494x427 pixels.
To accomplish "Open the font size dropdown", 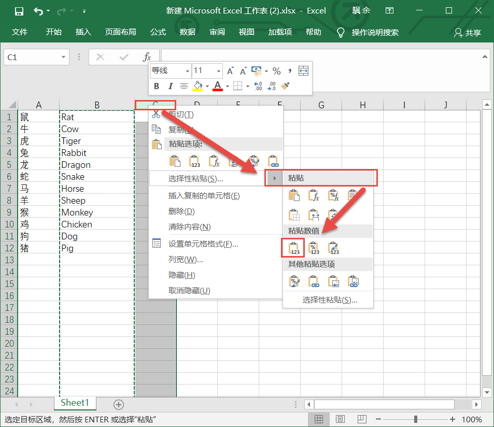I will [218, 70].
